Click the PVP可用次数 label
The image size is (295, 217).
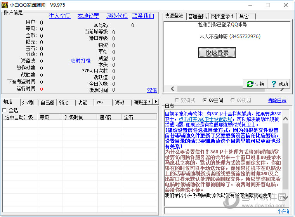(x=95, y=71)
